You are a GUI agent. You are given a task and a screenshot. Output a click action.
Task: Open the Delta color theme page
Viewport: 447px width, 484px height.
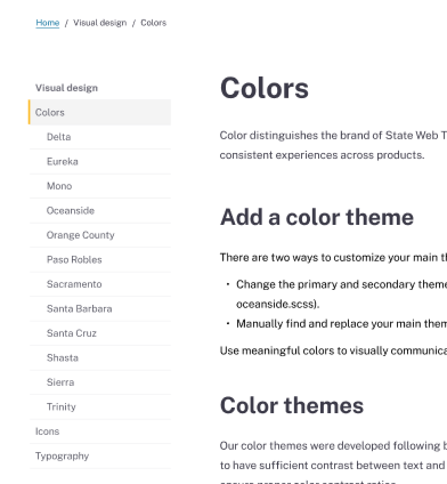click(59, 137)
